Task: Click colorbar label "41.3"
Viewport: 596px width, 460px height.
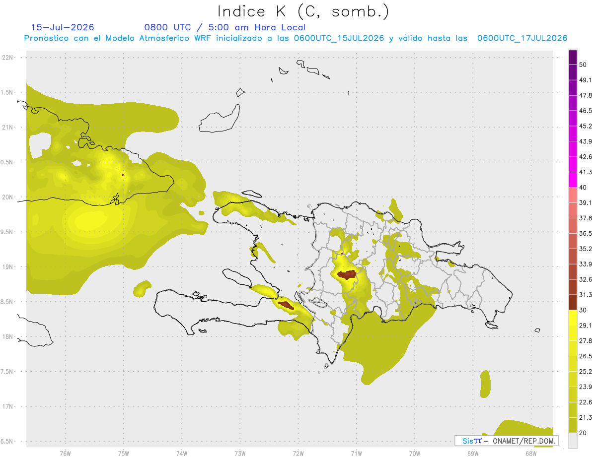Action: coord(586,172)
